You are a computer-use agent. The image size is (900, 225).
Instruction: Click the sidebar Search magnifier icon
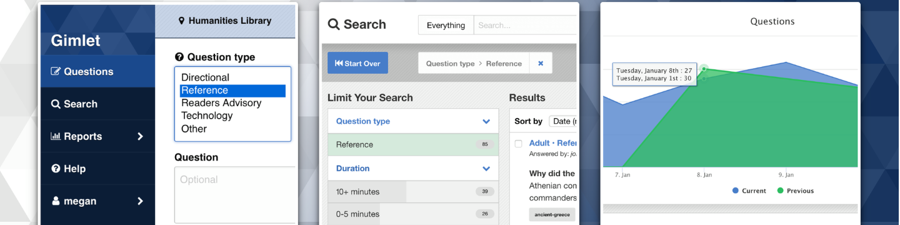pos(56,104)
